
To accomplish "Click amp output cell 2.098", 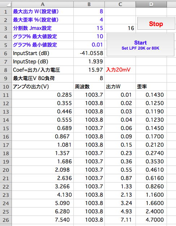I will pyautogui.click(x=43, y=170).
